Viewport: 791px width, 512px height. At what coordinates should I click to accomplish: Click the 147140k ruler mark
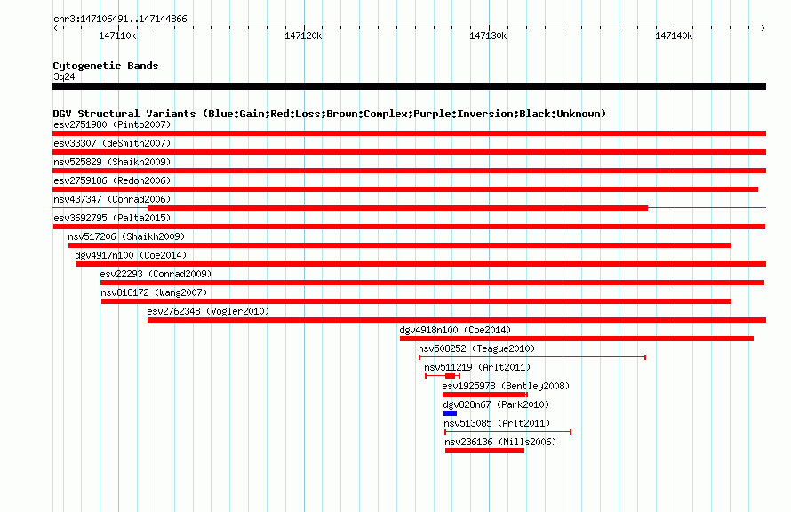coord(674,36)
